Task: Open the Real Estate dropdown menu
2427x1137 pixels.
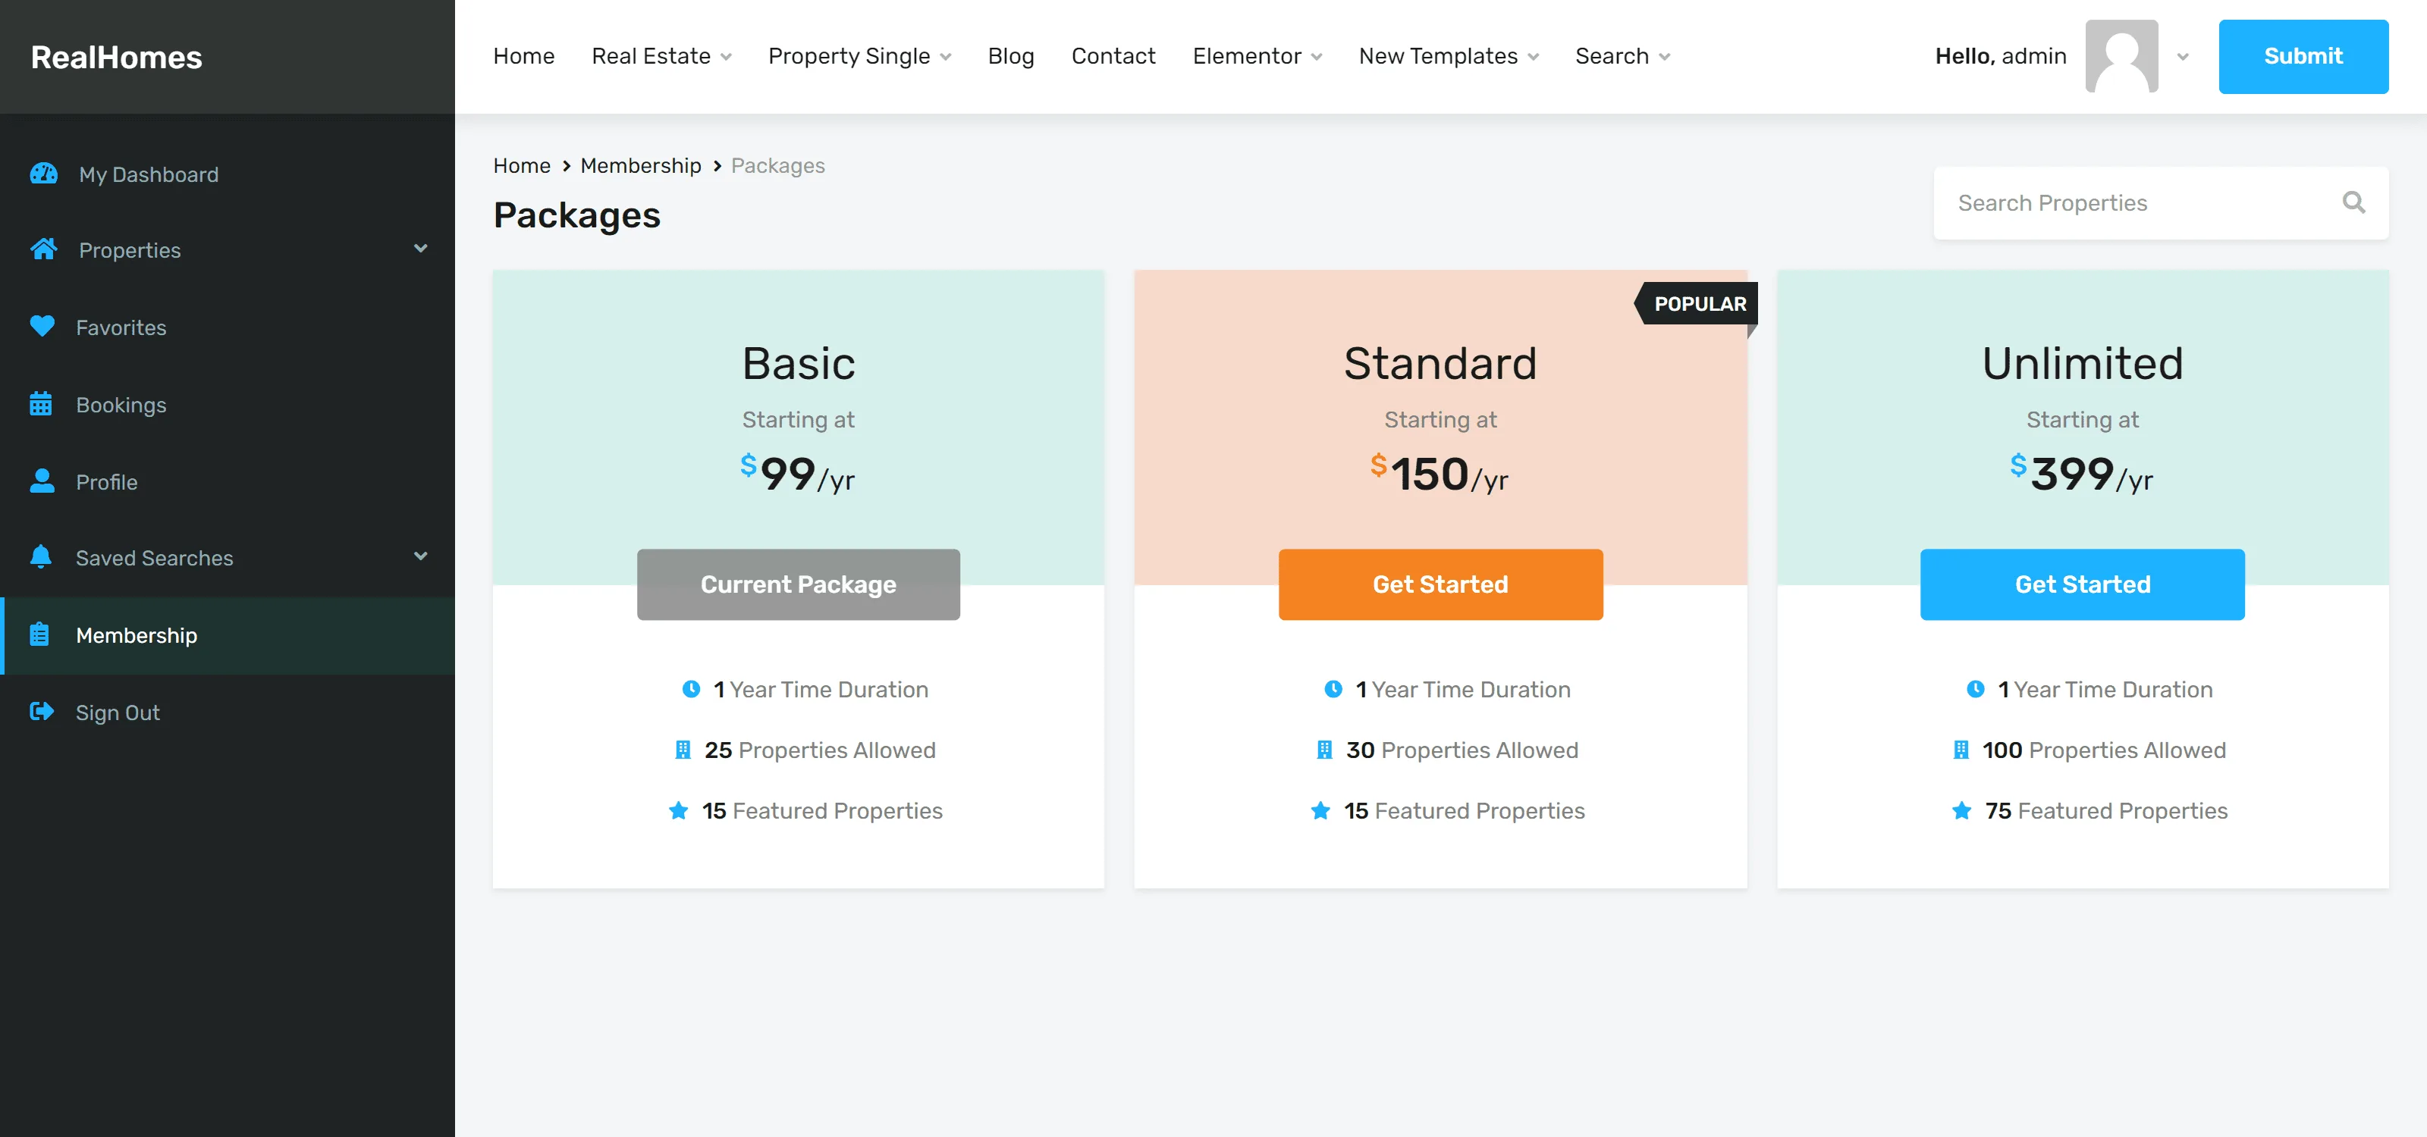Action: point(661,57)
